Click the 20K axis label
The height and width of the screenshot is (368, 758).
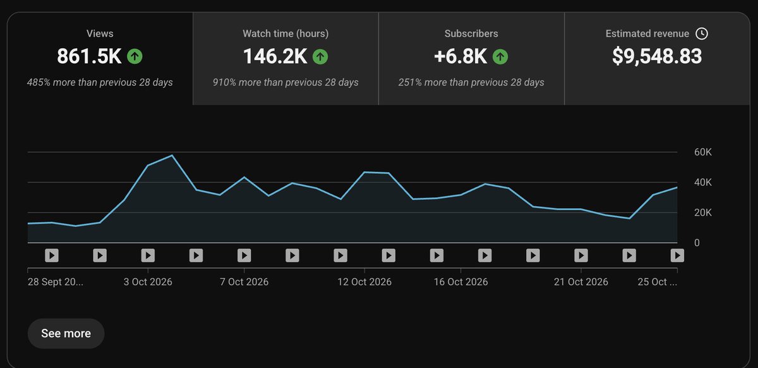[703, 213]
